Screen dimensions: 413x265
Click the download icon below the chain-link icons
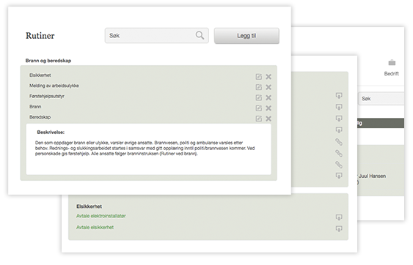(x=339, y=176)
